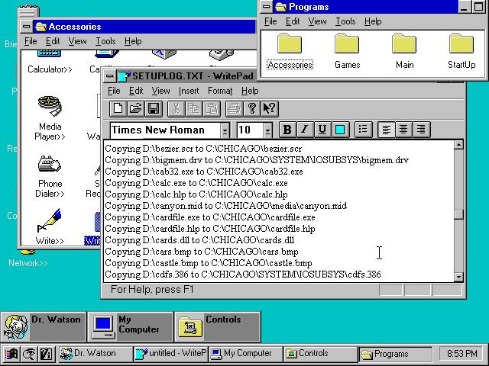Open Accessories window control menu box

(27, 27)
